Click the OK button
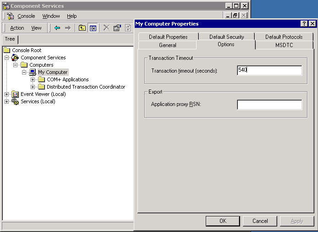Screen dimensions: 318x232 click(223, 221)
